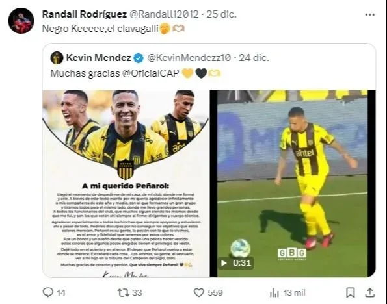Viewport: 387px width, 304px height.
Task: Open Kevin Mendez small avatar
Action: (57, 58)
